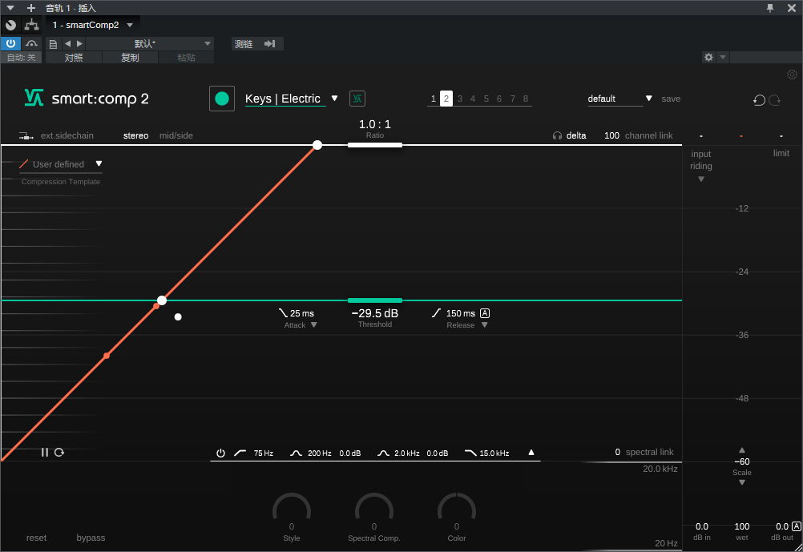The image size is (803, 552).
Task: Click the round knob icon in header
Action: pos(10,25)
